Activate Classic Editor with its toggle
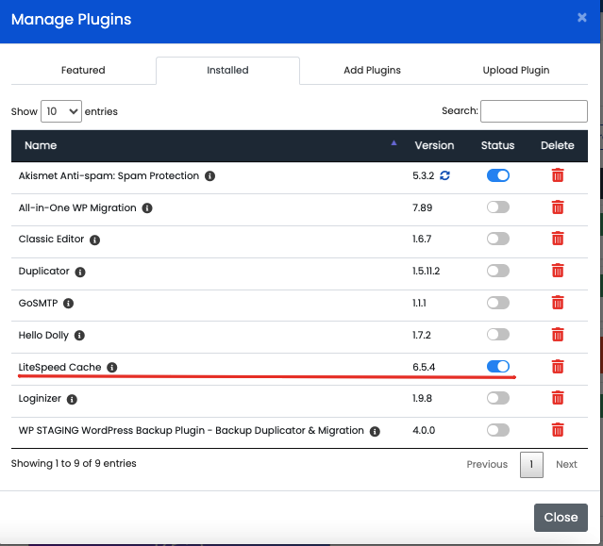This screenshot has width=603, height=546. [498, 239]
